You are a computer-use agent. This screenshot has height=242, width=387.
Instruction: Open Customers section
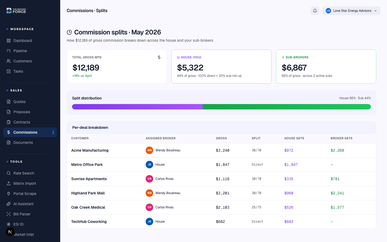[x=30, y=61]
